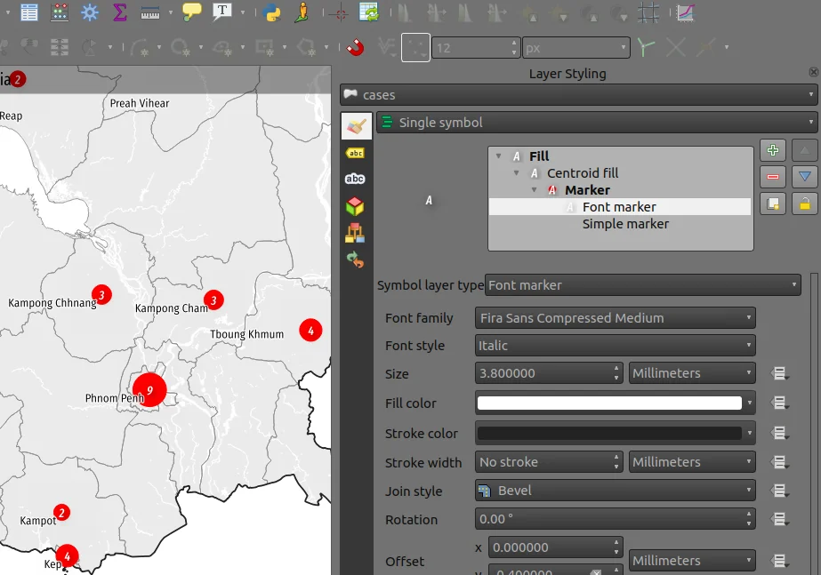Image resolution: width=821 pixels, height=575 pixels.
Task: Open the attribute table
Action: pos(29,12)
